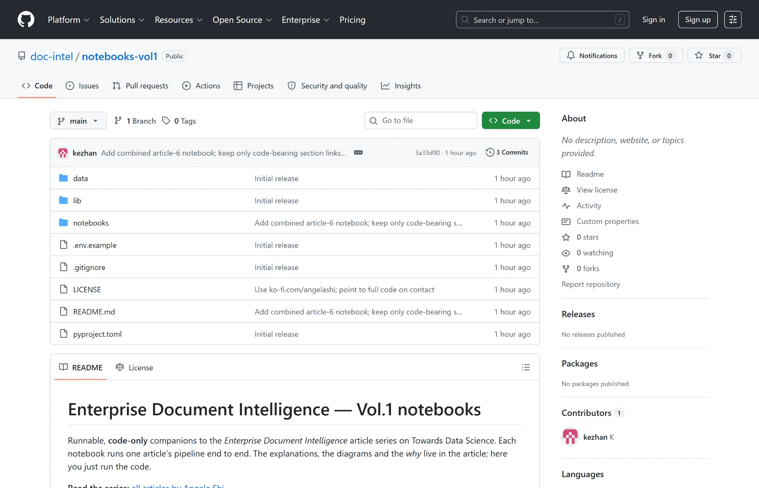Open the Pull requests tab
This screenshot has width=759, height=488.
pos(140,86)
